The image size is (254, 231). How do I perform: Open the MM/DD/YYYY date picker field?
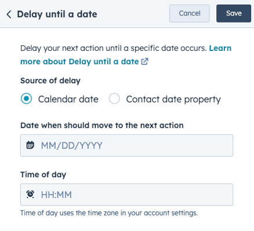click(126, 145)
